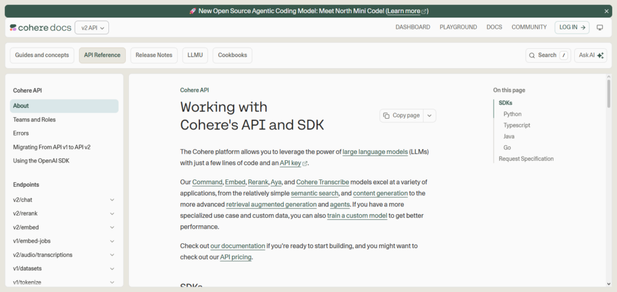Click the scrollbar down arrow
This screenshot has height=292, width=617.
pyautogui.click(x=609, y=284)
